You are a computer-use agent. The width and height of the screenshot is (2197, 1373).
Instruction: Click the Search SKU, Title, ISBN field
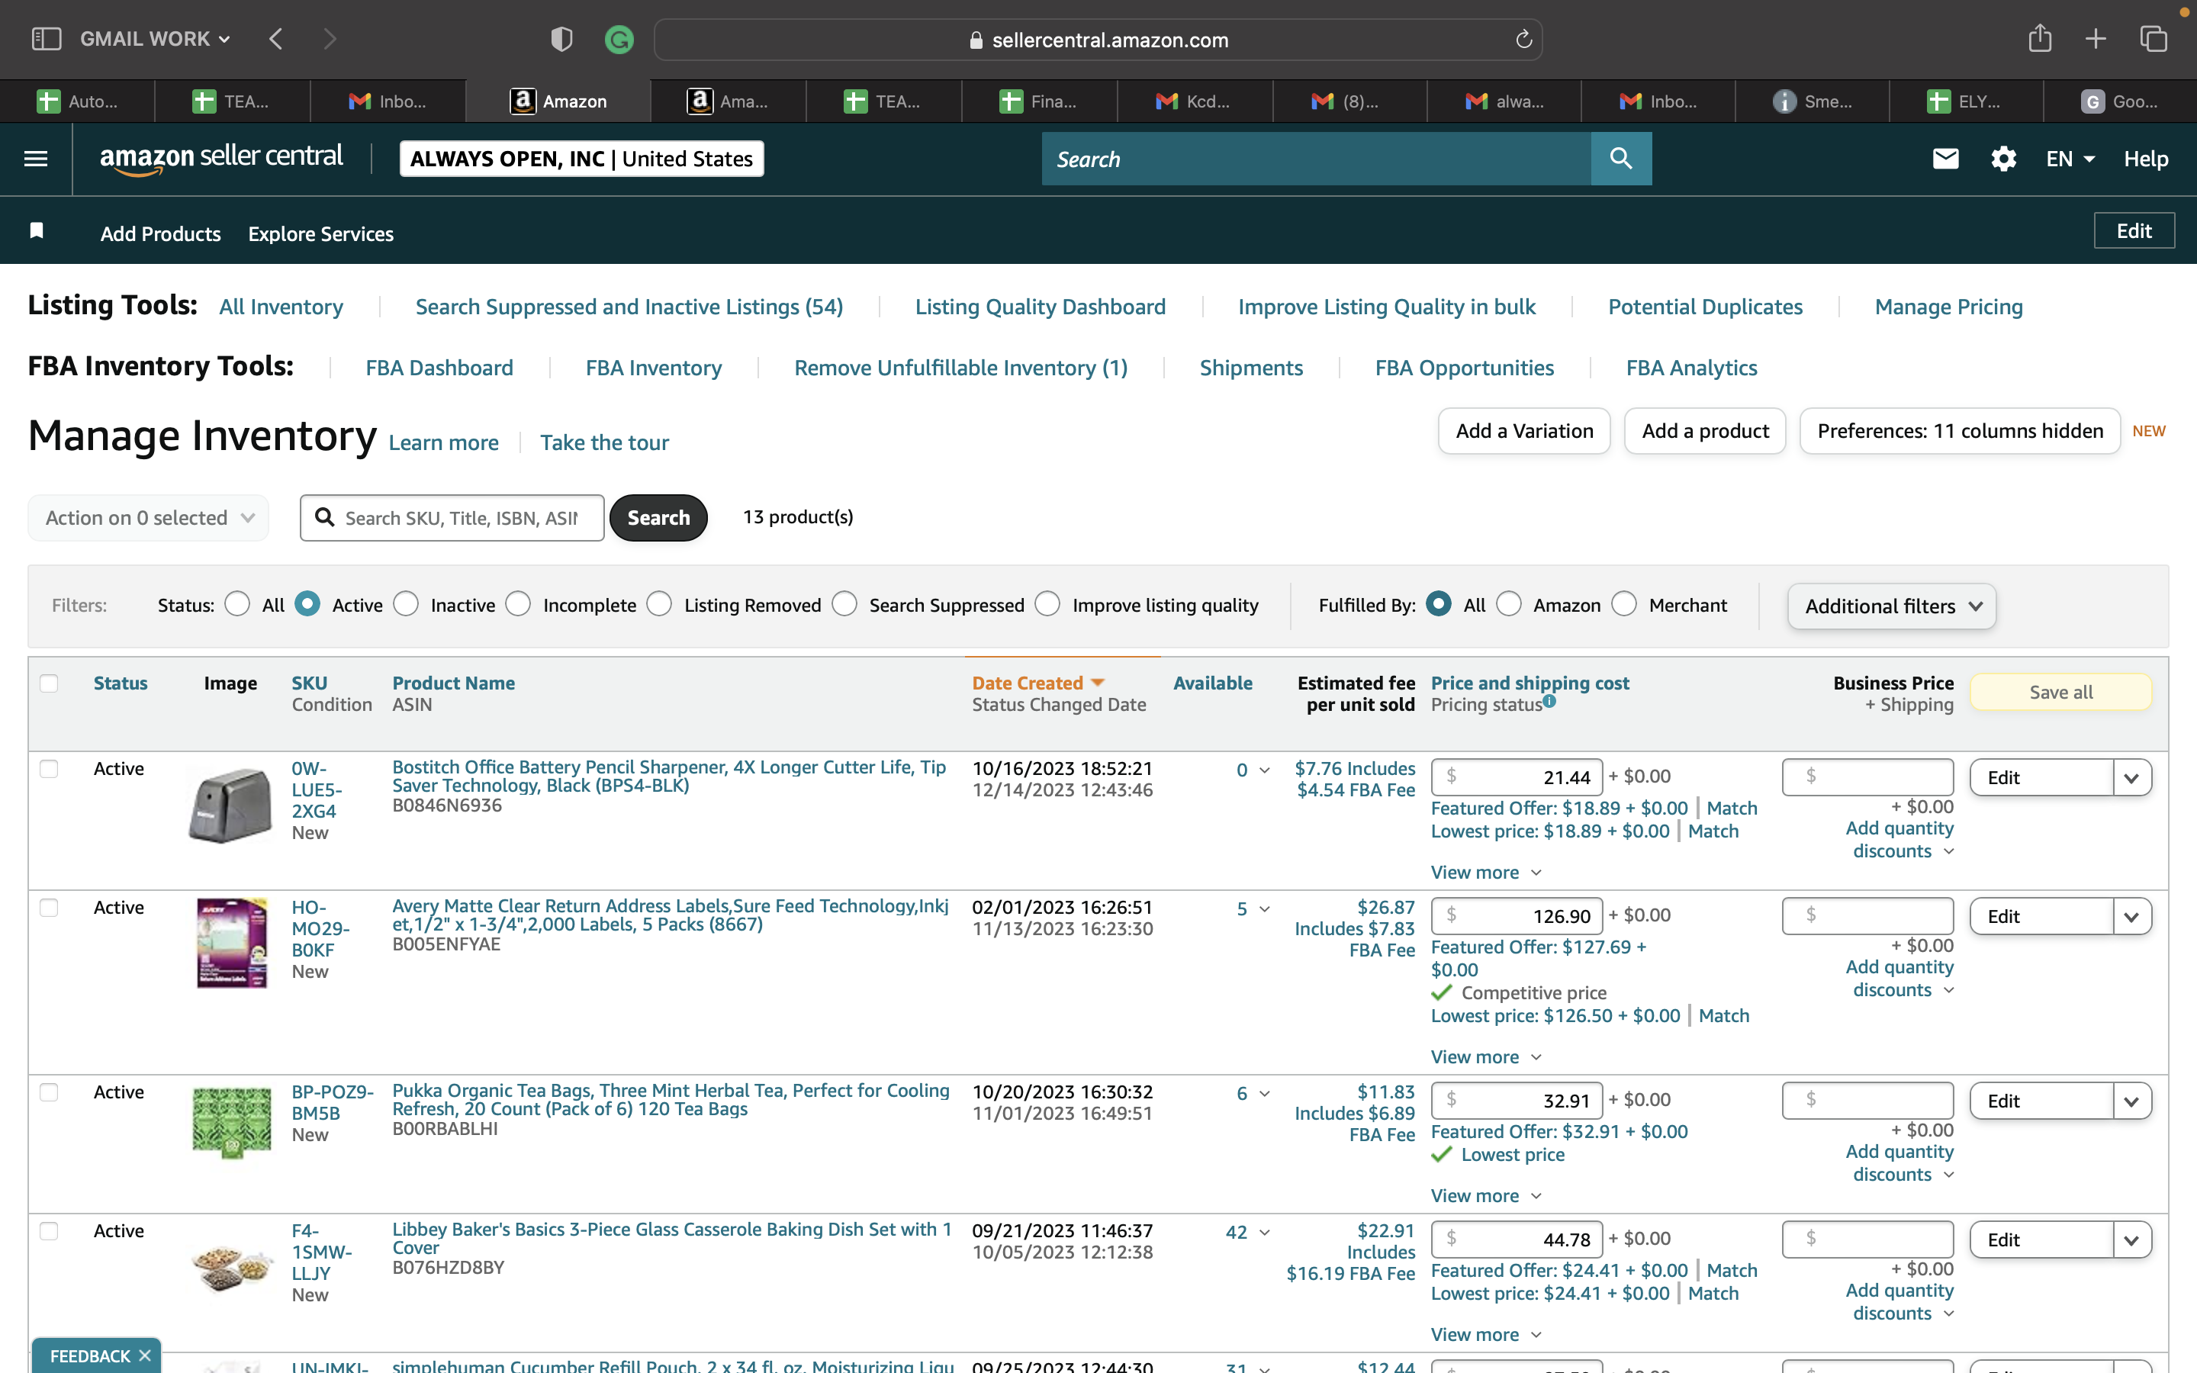pyautogui.click(x=452, y=518)
